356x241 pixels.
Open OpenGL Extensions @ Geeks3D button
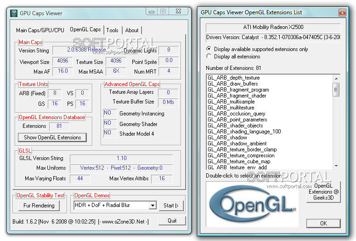coord(323,192)
